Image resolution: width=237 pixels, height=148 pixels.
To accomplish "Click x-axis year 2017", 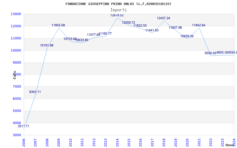I will [x=152, y=142].
